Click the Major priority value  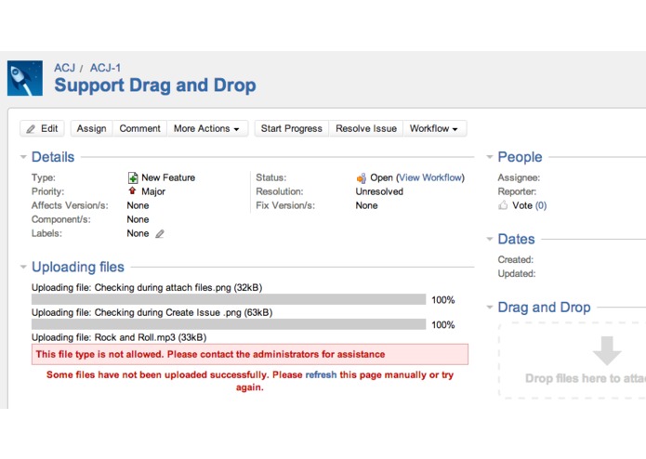tap(153, 191)
